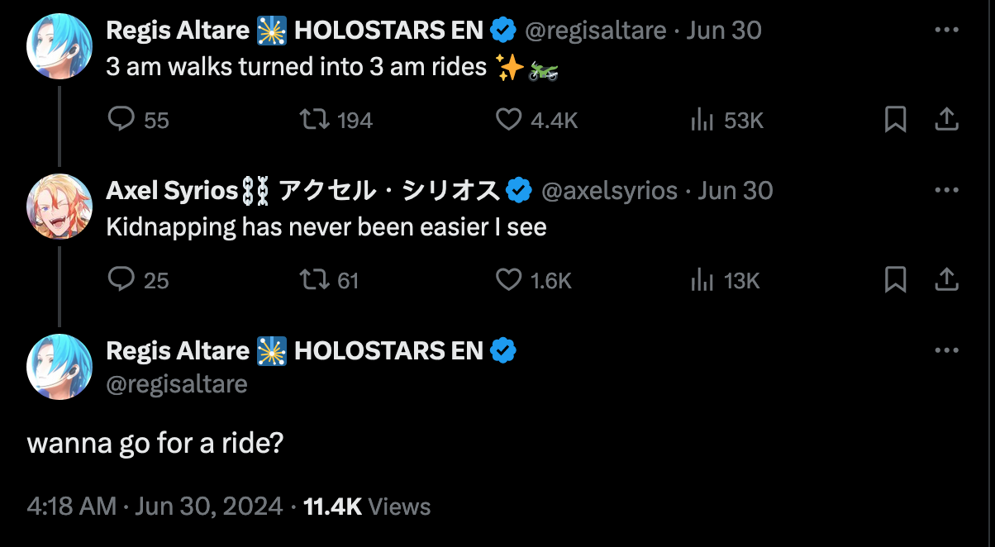Screen dimensions: 995x547
Task: Click the @axelsyrios handle
Action: pos(609,191)
